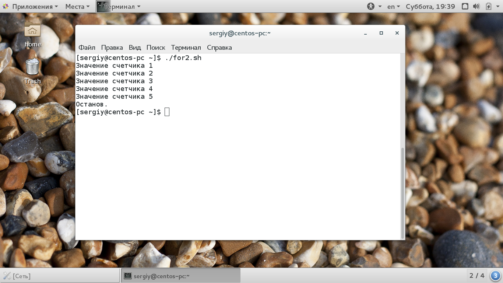This screenshot has height=283, width=503.
Task: Open the Поиск menu in the terminal
Action: (156, 48)
